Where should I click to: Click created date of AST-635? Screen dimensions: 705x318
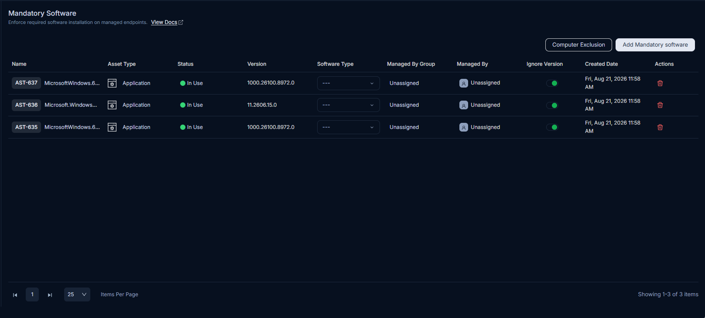point(613,127)
